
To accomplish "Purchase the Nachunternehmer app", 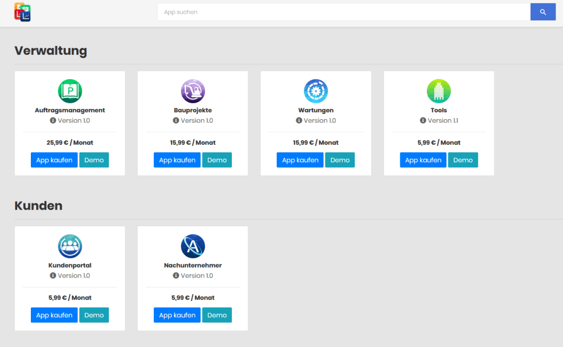I will tap(177, 315).
